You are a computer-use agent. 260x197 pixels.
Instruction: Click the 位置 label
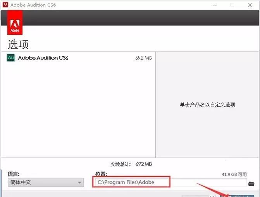[x=101, y=174]
